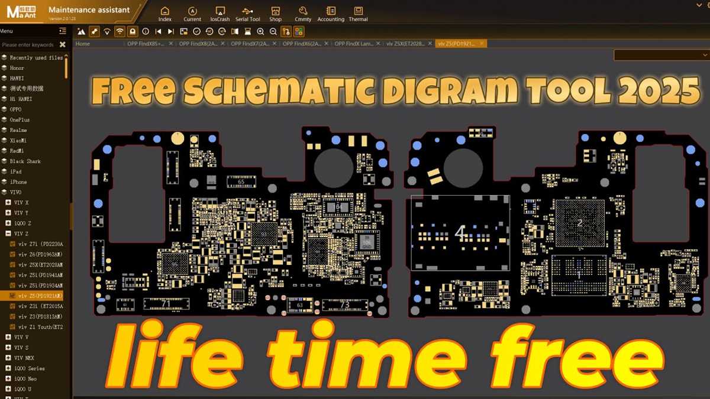Launch the Serial Tool

(248, 14)
